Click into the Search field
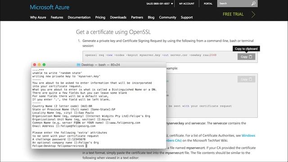288x162 pixels. [234, 4]
